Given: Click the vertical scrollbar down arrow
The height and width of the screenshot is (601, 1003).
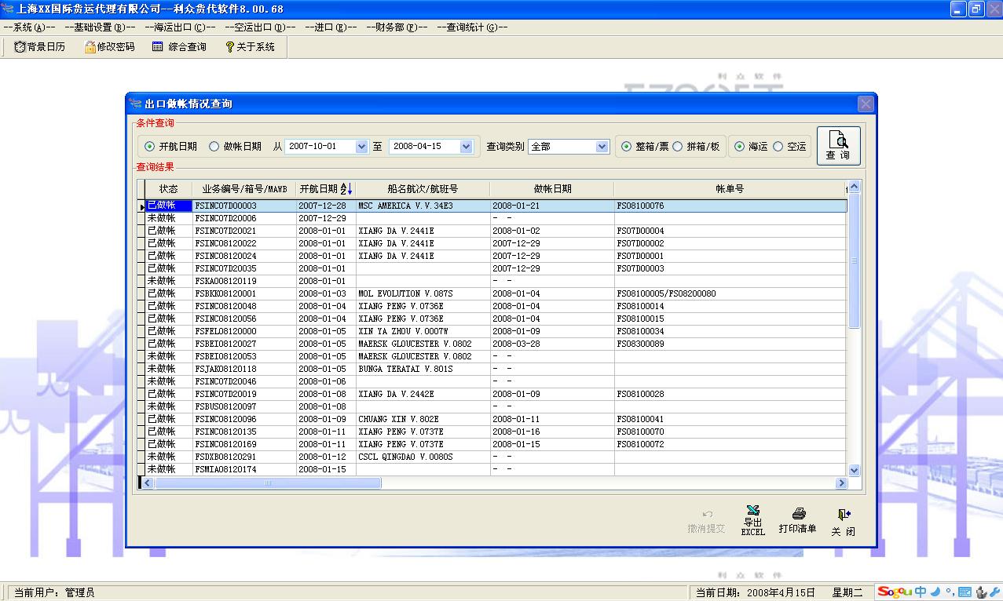Looking at the screenshot, I should (855, 470).
